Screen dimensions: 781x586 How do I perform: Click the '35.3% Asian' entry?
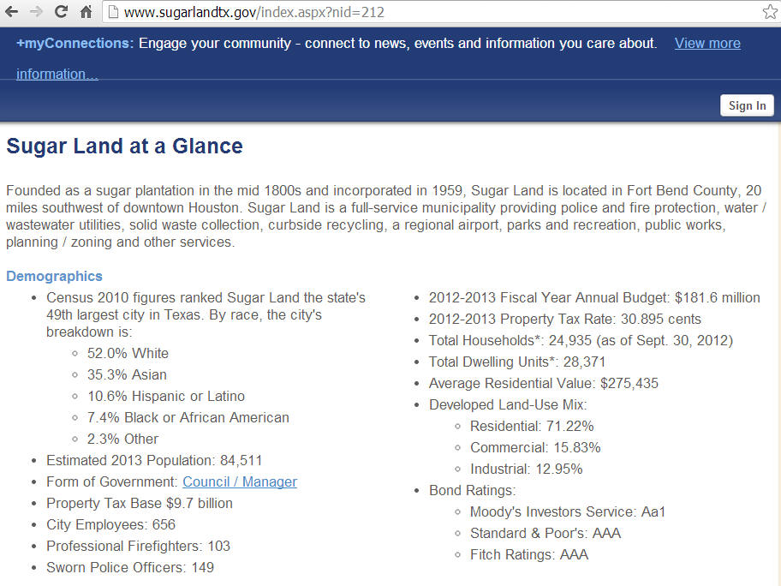[x=127, y=374]
